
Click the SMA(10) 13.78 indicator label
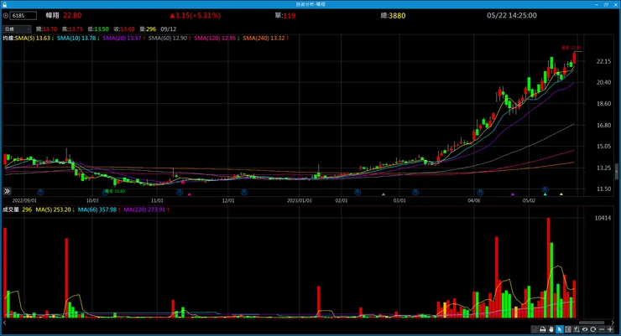(78, 39)
